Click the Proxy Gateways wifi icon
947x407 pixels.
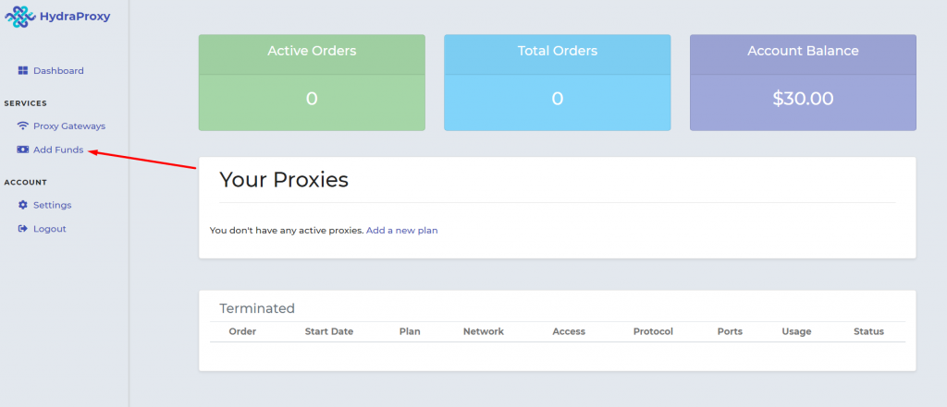(x=23, y=126)
